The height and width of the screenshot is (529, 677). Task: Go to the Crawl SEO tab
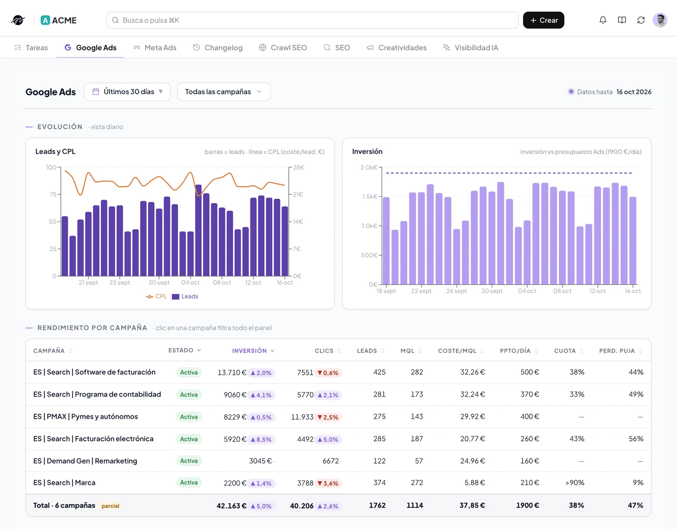click(x=283, y=47)
